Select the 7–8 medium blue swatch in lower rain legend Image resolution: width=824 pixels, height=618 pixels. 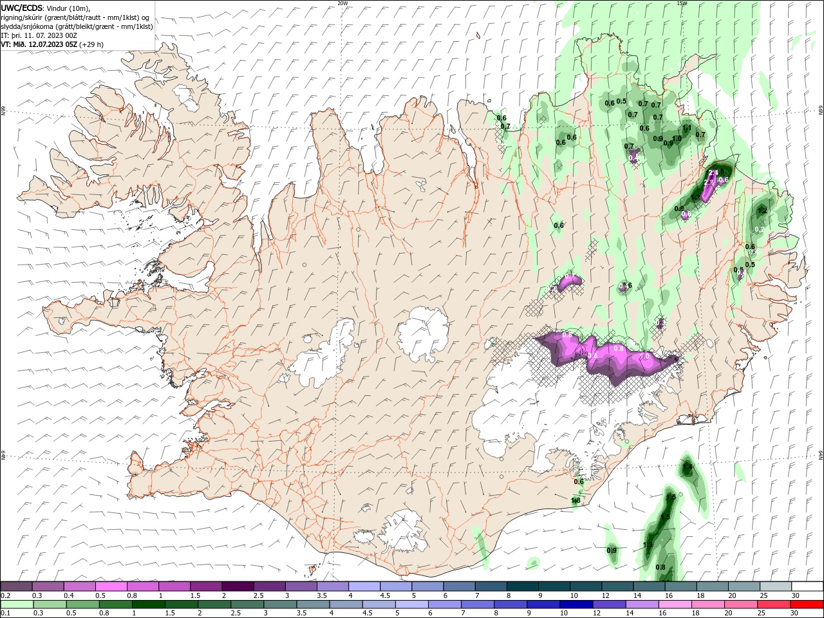tap(478, 604)
